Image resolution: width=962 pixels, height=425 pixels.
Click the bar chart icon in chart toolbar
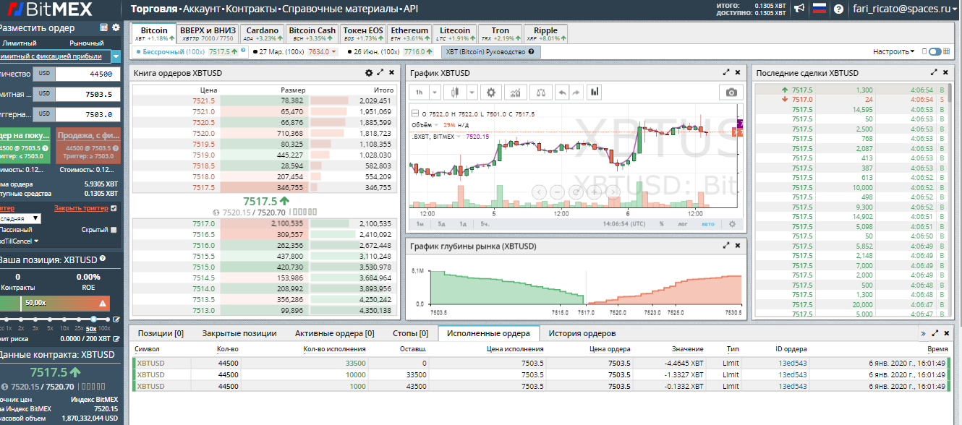coord(595,93)
